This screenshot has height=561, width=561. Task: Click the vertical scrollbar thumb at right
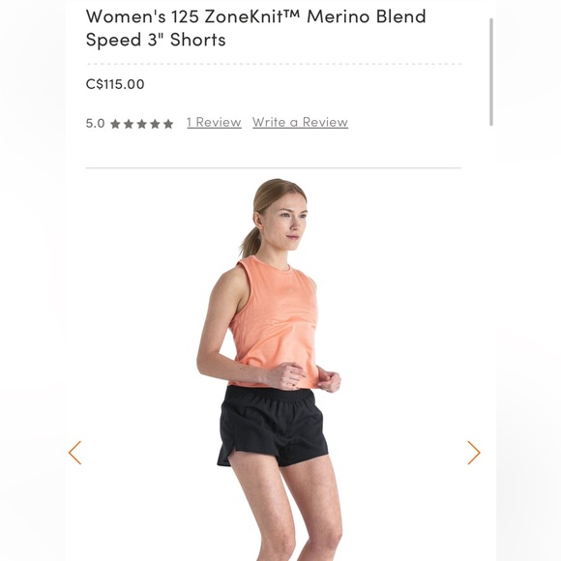pos(491,72)
